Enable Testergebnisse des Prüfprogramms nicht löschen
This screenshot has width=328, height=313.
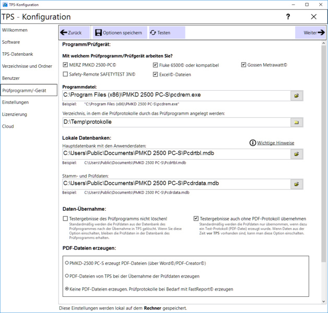point(65,219)
